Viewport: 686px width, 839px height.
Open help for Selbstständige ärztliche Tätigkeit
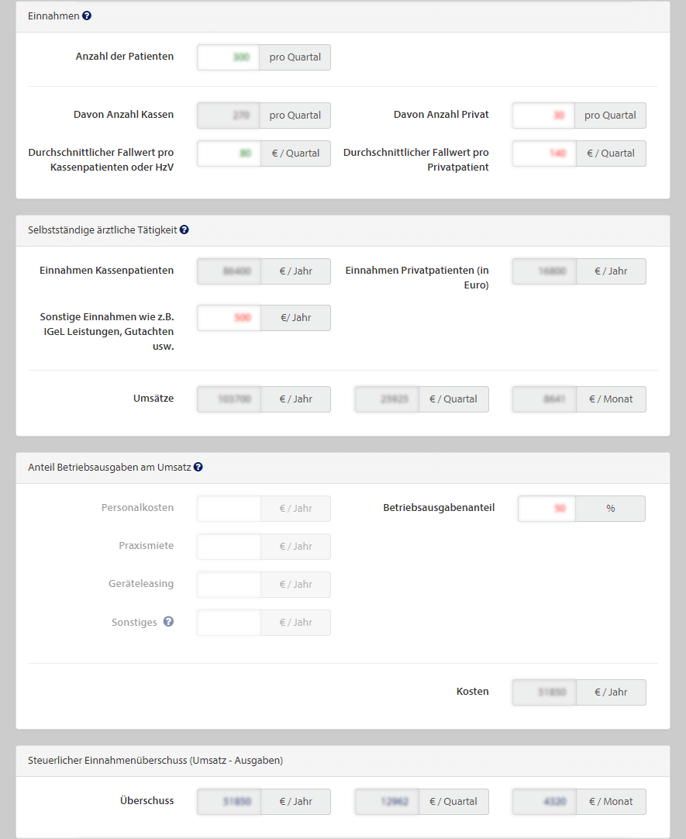pos(184,230)
